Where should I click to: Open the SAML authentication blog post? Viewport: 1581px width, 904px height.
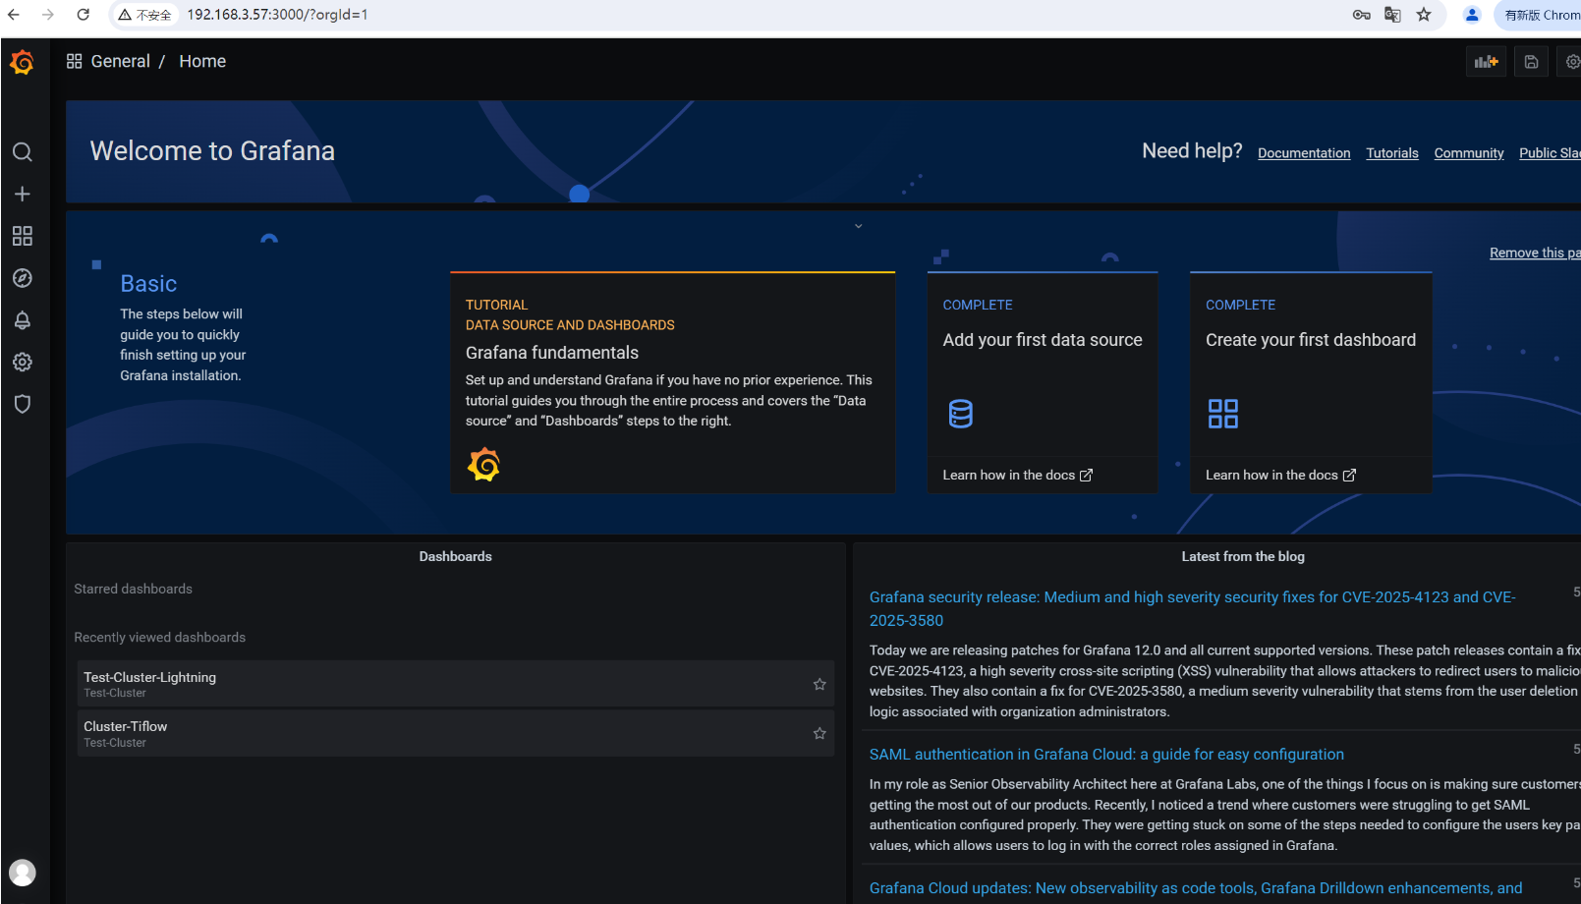[1106, 755]
